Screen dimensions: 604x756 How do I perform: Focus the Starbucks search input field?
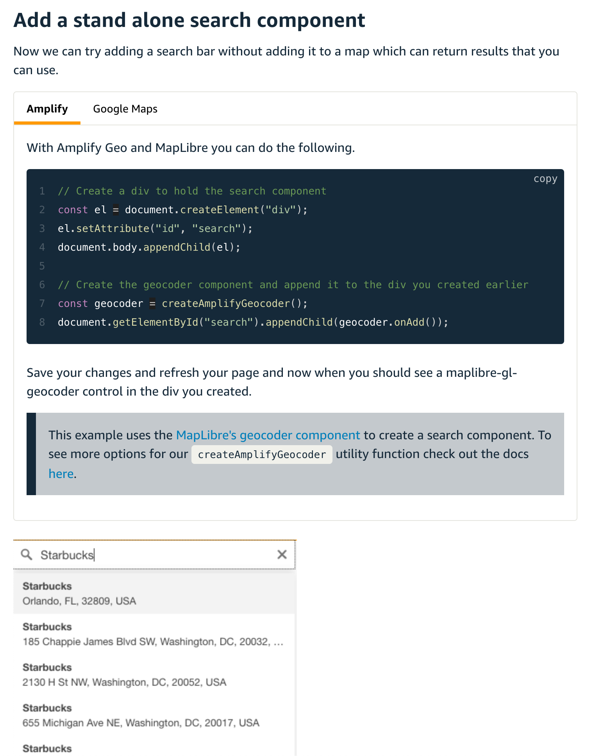pyautogui.click(x=156, y=555)
